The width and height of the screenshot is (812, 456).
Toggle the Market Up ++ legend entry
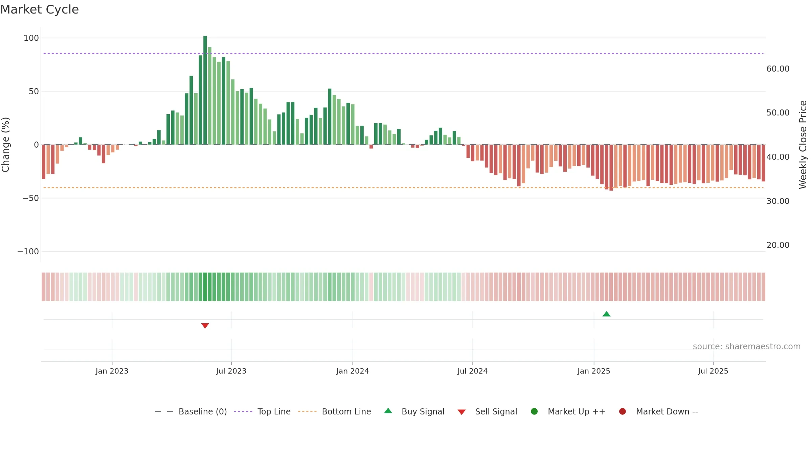click(568, 411)
